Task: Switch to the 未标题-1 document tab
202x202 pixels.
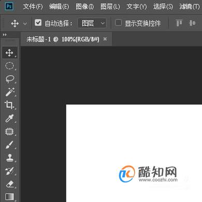Action: 63,39
